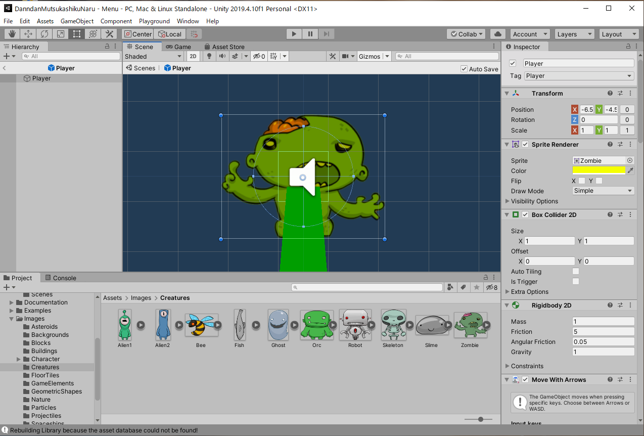
Task: Open Shaded draw mode dropdown
Action: coord(153,56)
